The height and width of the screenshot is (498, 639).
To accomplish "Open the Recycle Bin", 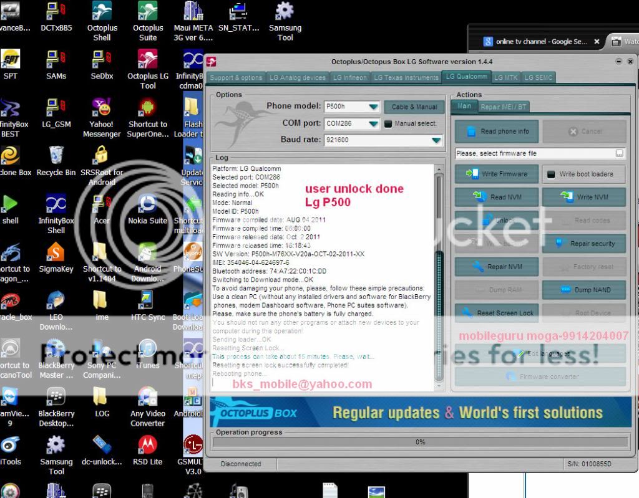I will 56,161.
